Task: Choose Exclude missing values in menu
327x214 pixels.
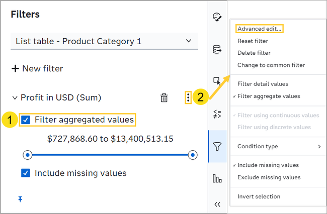Action: click(269, 177)
